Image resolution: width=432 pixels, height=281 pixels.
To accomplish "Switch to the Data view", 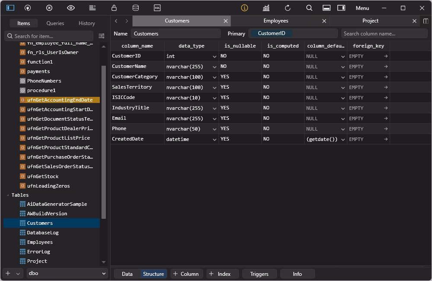I will 127,274.
